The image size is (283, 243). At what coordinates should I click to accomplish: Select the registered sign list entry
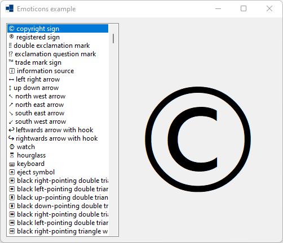(58, 37)
